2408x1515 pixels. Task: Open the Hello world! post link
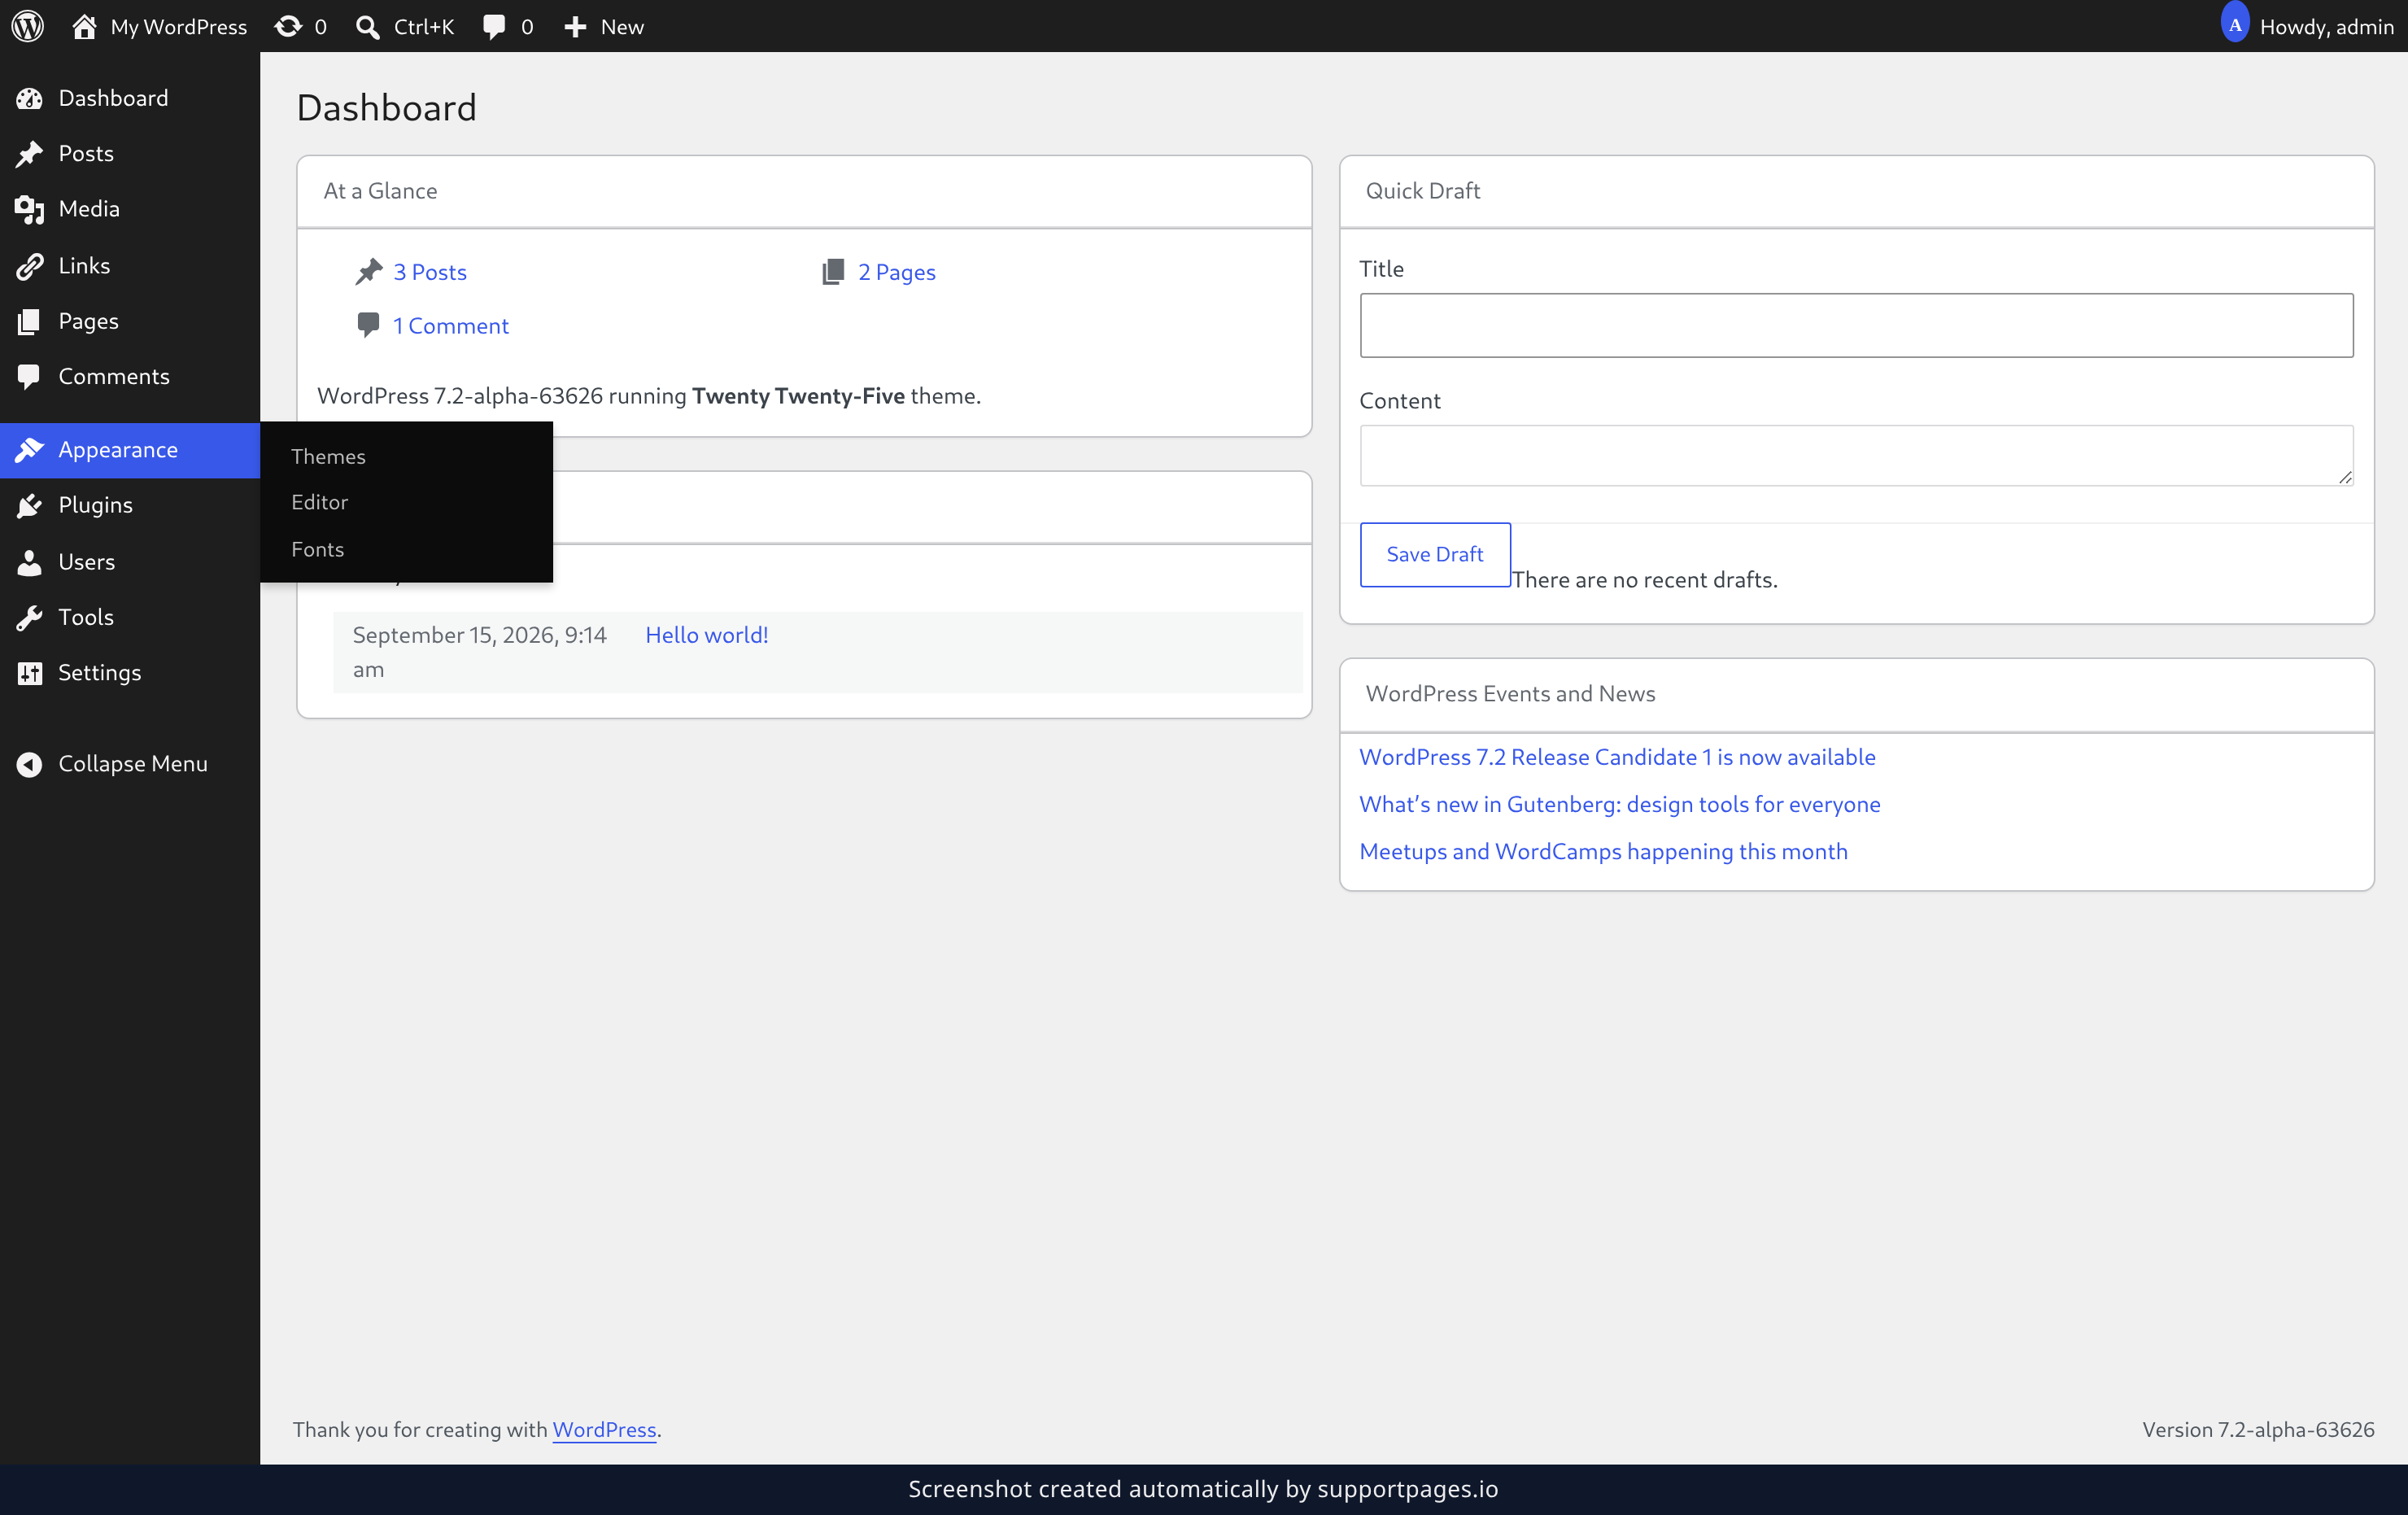click(706, 635)
